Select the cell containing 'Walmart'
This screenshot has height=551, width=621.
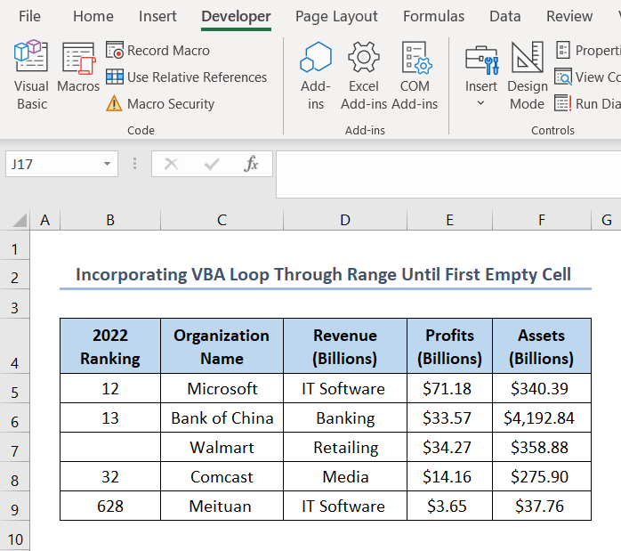pyautogui.click(x=222, y=447)
